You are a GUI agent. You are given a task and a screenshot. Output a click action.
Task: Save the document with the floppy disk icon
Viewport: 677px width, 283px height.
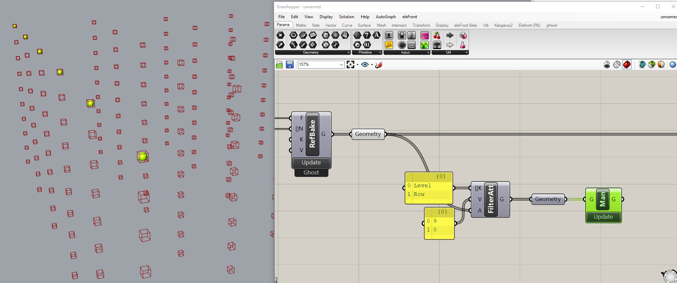pos(289,64)
